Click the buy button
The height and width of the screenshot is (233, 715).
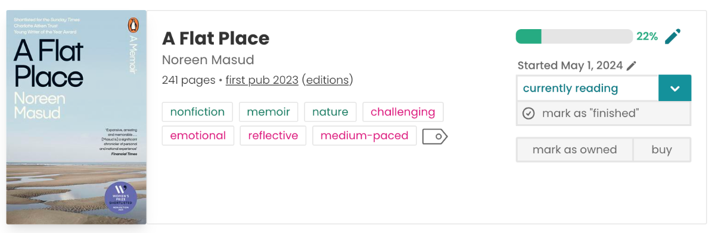(661, 150)
